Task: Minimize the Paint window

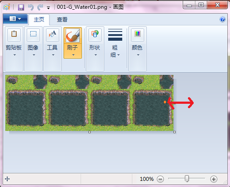Action: pos(189,5)
